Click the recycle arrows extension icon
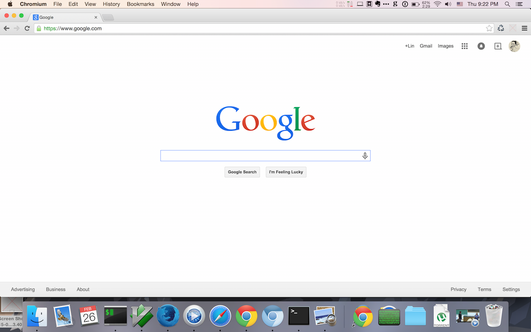Image resolution: width=531 pixels, height=332 pixels. pyautogui.click(x=501, y=28)
